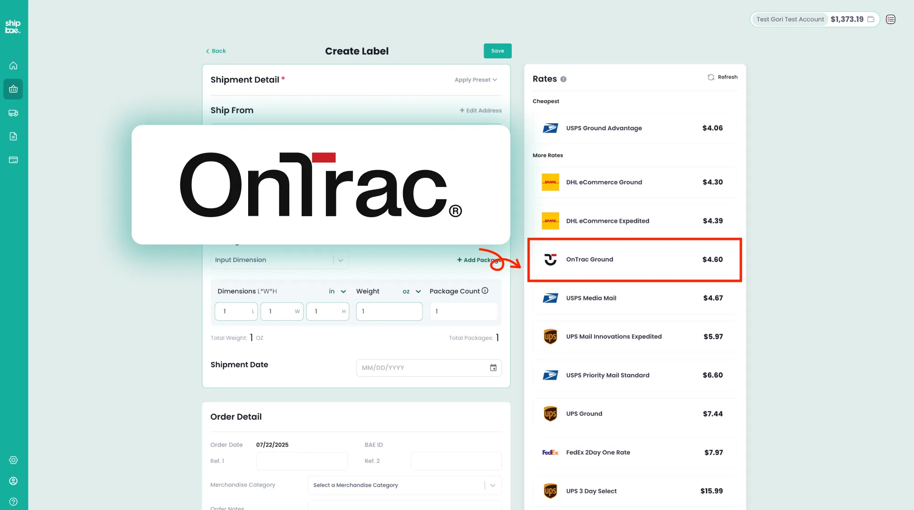Click DHL logo for eCommerce Expedited
The height and width of the screenshot is (510, 914).
coord(550,221)
